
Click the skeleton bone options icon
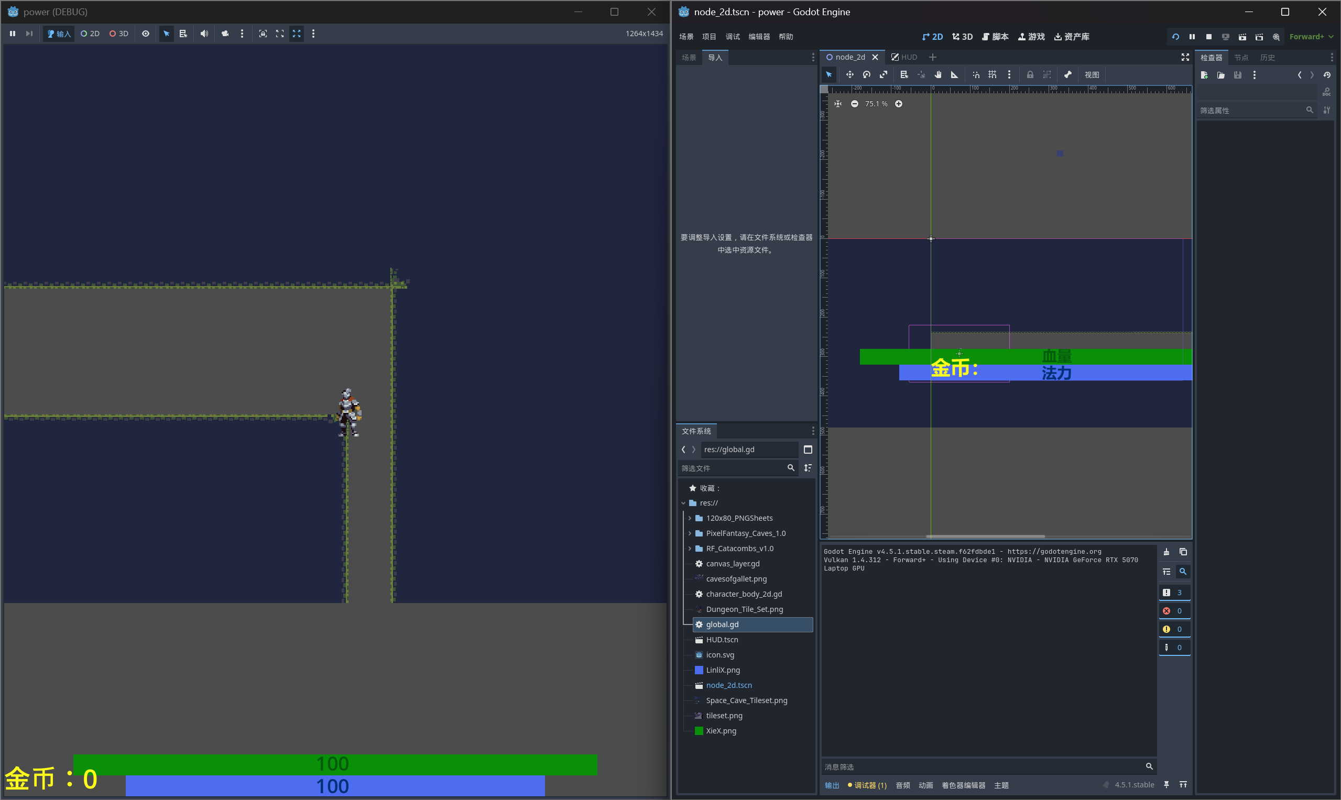pos(1067,75)
